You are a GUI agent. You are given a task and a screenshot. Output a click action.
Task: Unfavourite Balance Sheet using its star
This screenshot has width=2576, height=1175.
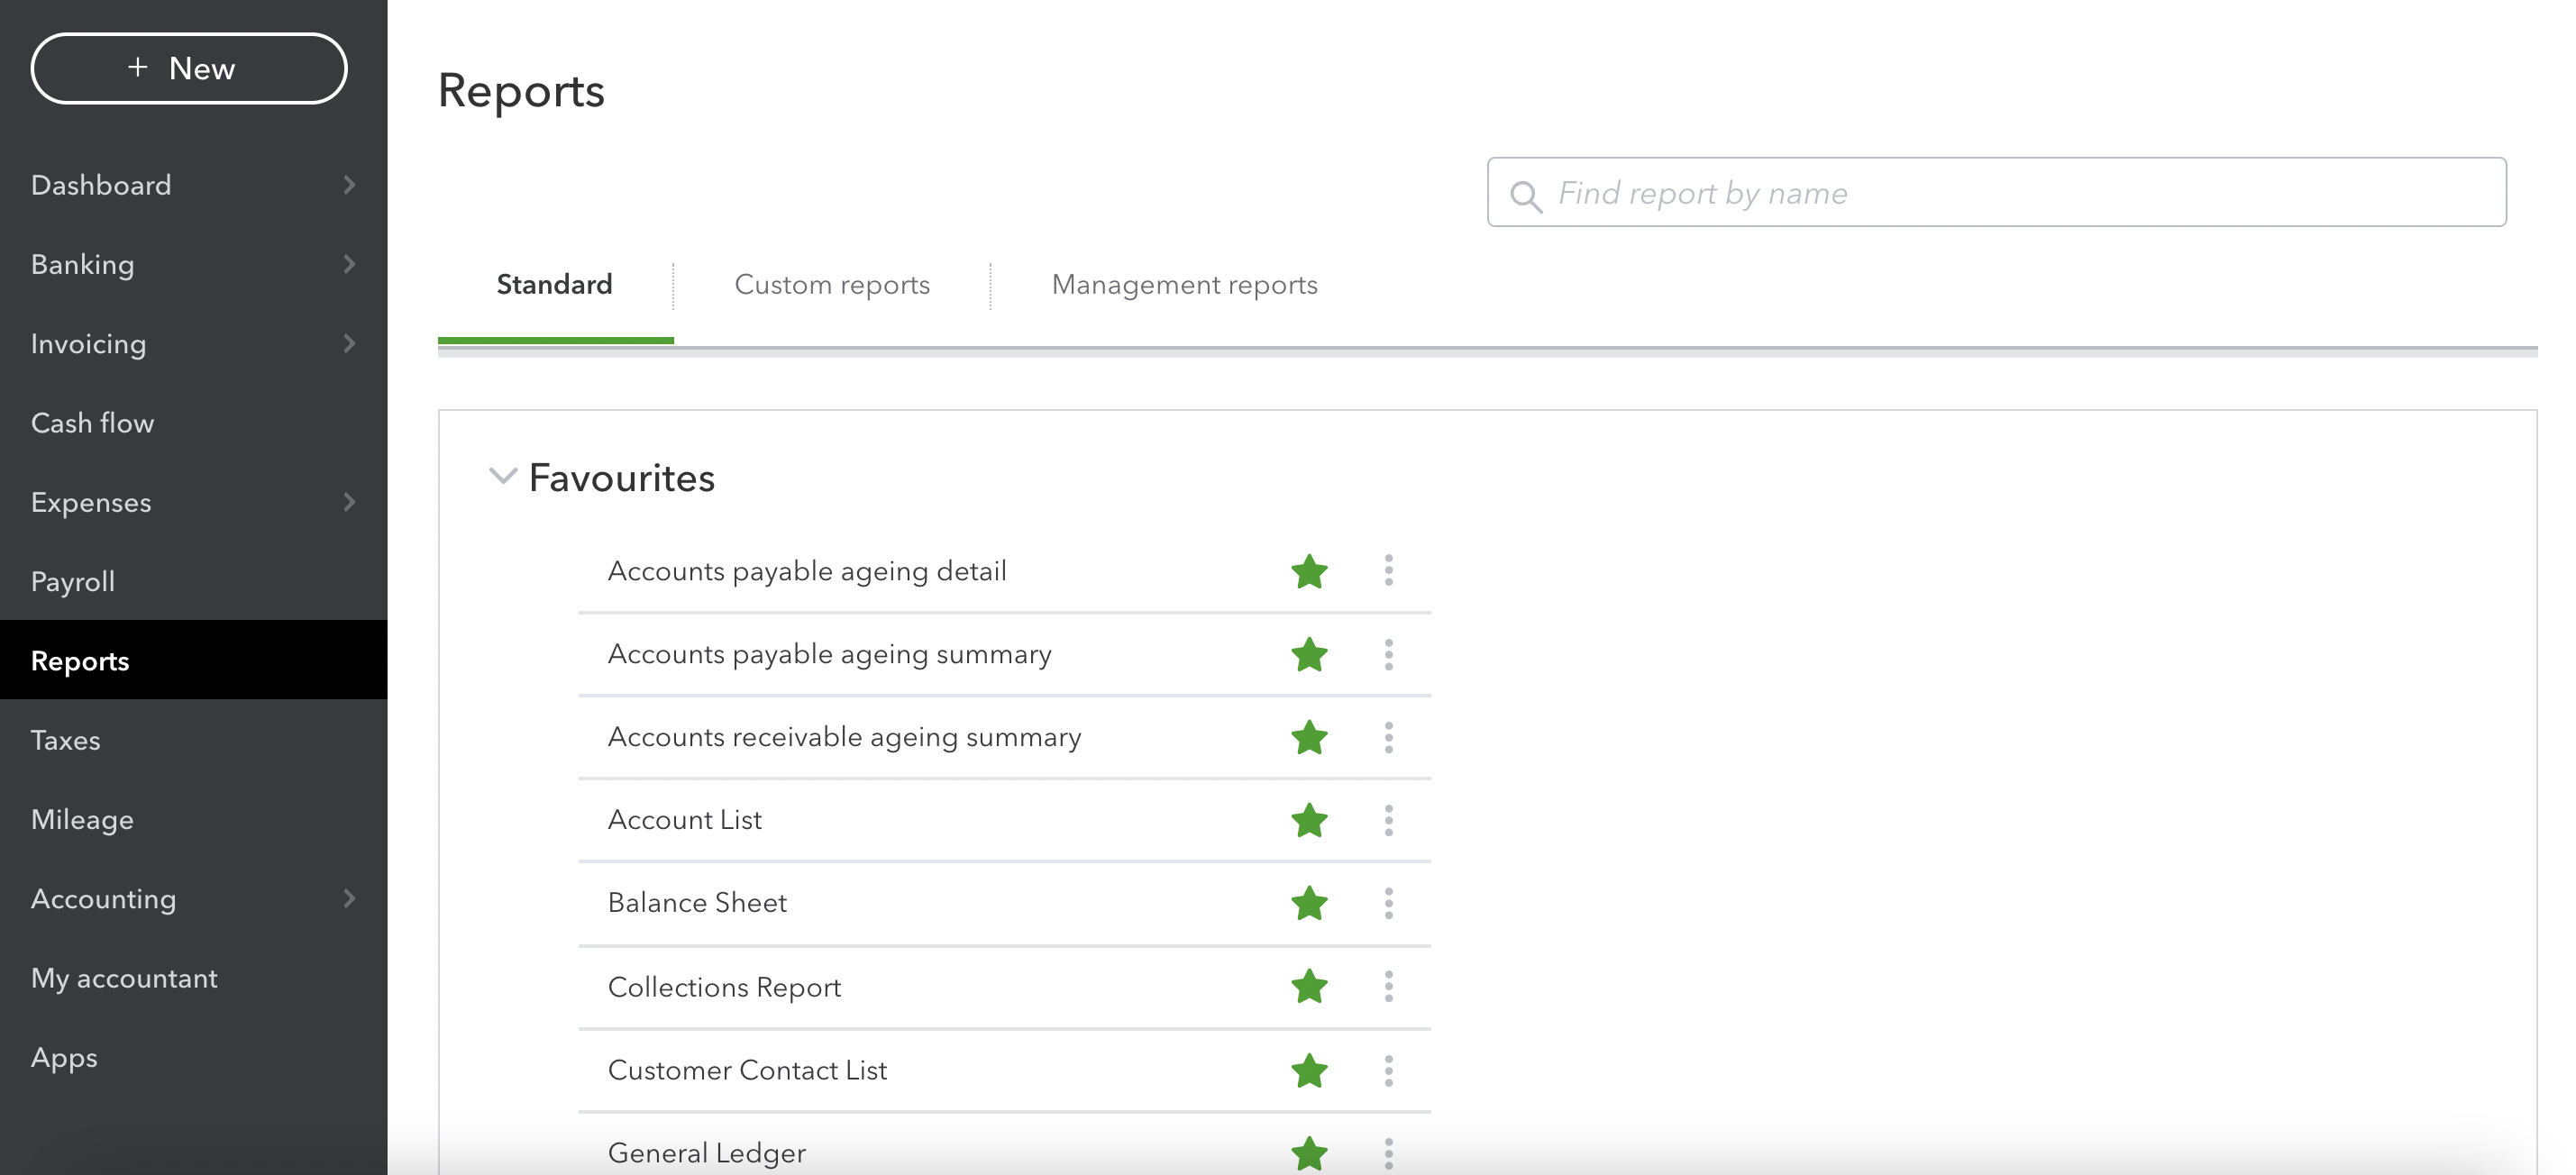pyautogui.click(x=1308, y=903)
